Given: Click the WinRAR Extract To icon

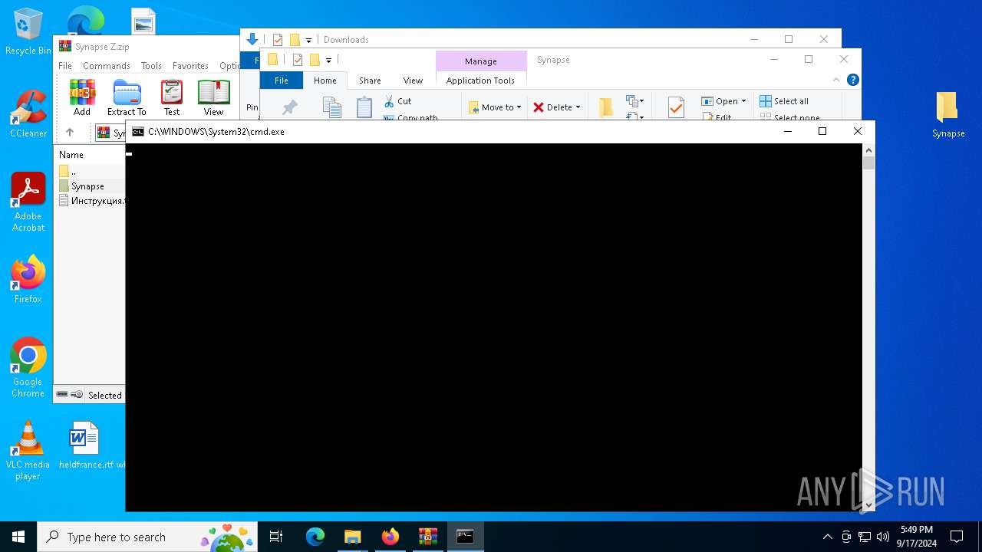Looking at the screenshot, I should pyautogui.click(x=127, y=97).
